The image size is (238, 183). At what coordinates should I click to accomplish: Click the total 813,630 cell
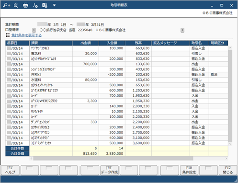click(x=86, y=154)
